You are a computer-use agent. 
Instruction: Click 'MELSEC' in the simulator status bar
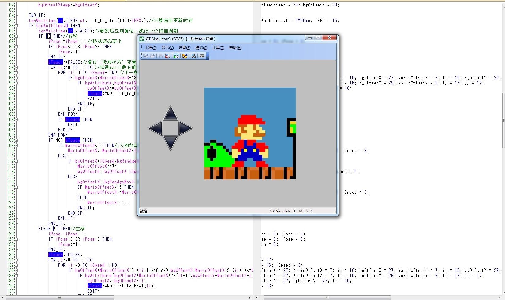point(306,211)
